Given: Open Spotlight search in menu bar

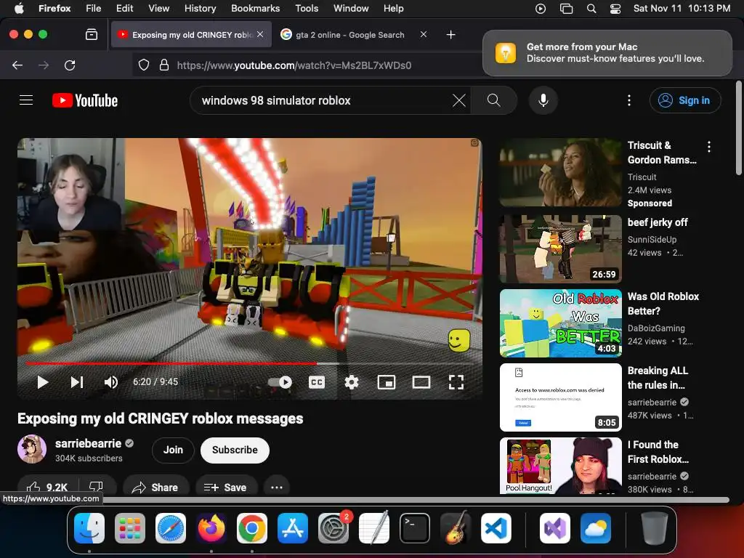Looking at the screenshot, I should click(x=591, y=8).
